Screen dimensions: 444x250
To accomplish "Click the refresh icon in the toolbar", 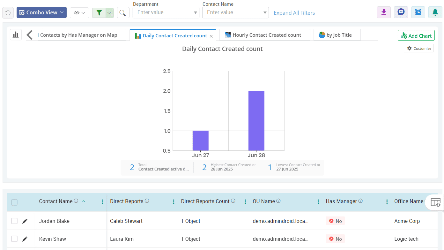I will (x=8, y=13).
